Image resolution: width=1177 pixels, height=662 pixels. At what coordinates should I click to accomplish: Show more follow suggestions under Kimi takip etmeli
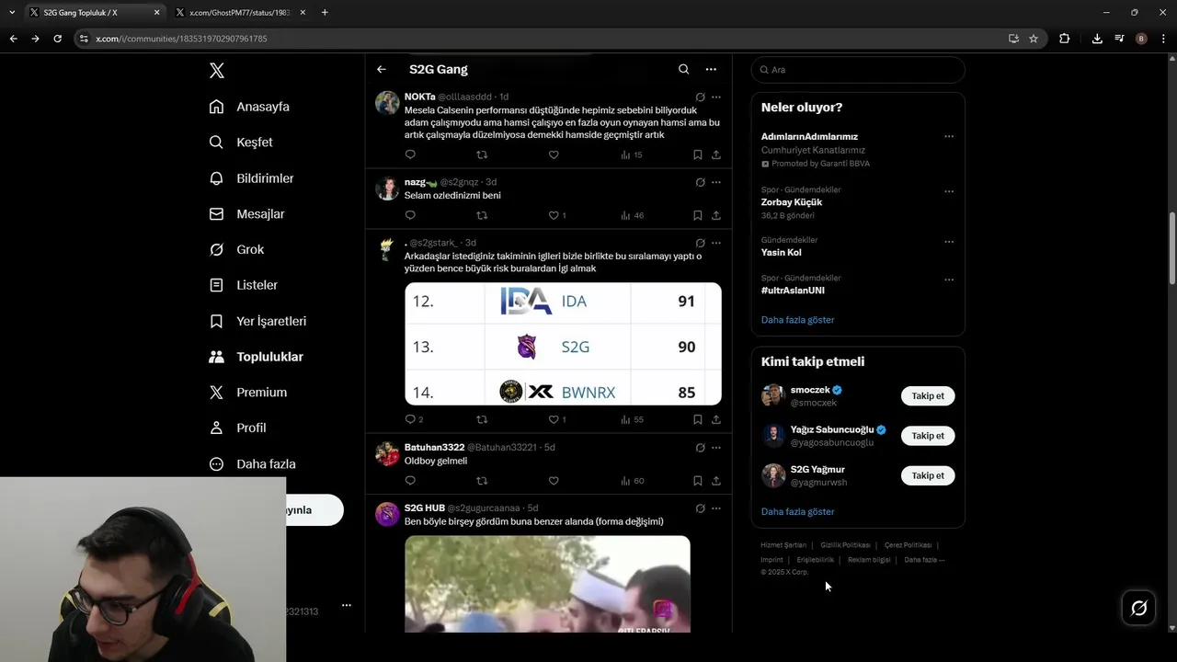798,511
